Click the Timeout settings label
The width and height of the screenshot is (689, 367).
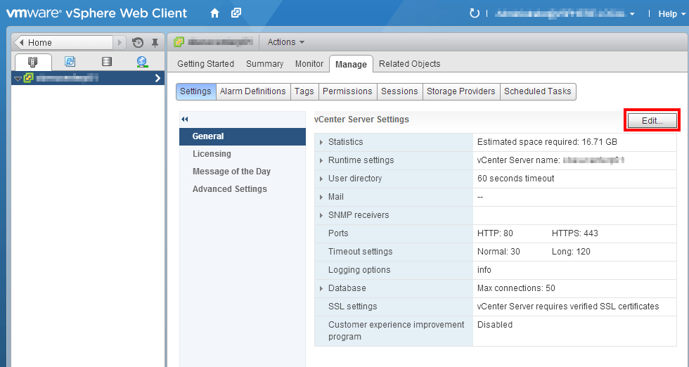pyautogui.click(x=360, y=252)
